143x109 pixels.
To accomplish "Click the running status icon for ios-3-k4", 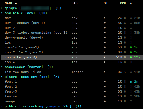I will pyautogui.click(x=105, y=57).
